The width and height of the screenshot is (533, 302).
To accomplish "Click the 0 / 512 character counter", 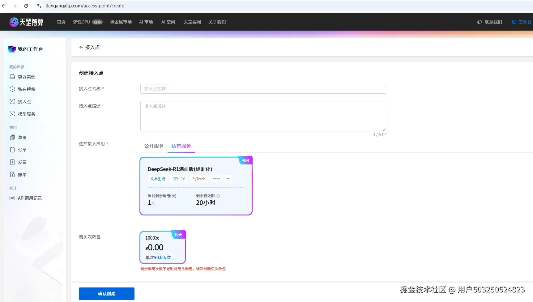I will pyautogui.click(x=379, y=134).
